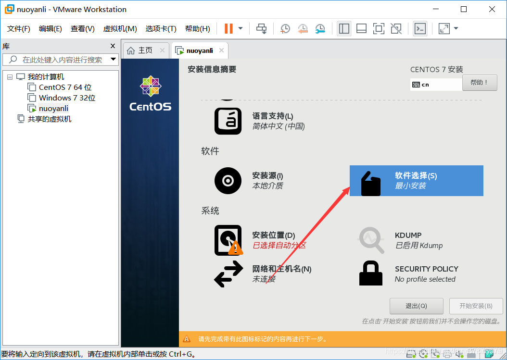Toggle the console view icon
The image size is (507, 360).
[420, 28]
